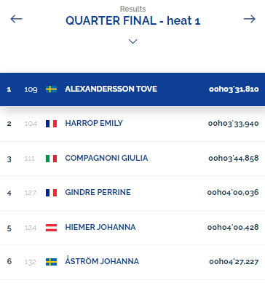Click bib number 109
265x283 pixels.
31,89
